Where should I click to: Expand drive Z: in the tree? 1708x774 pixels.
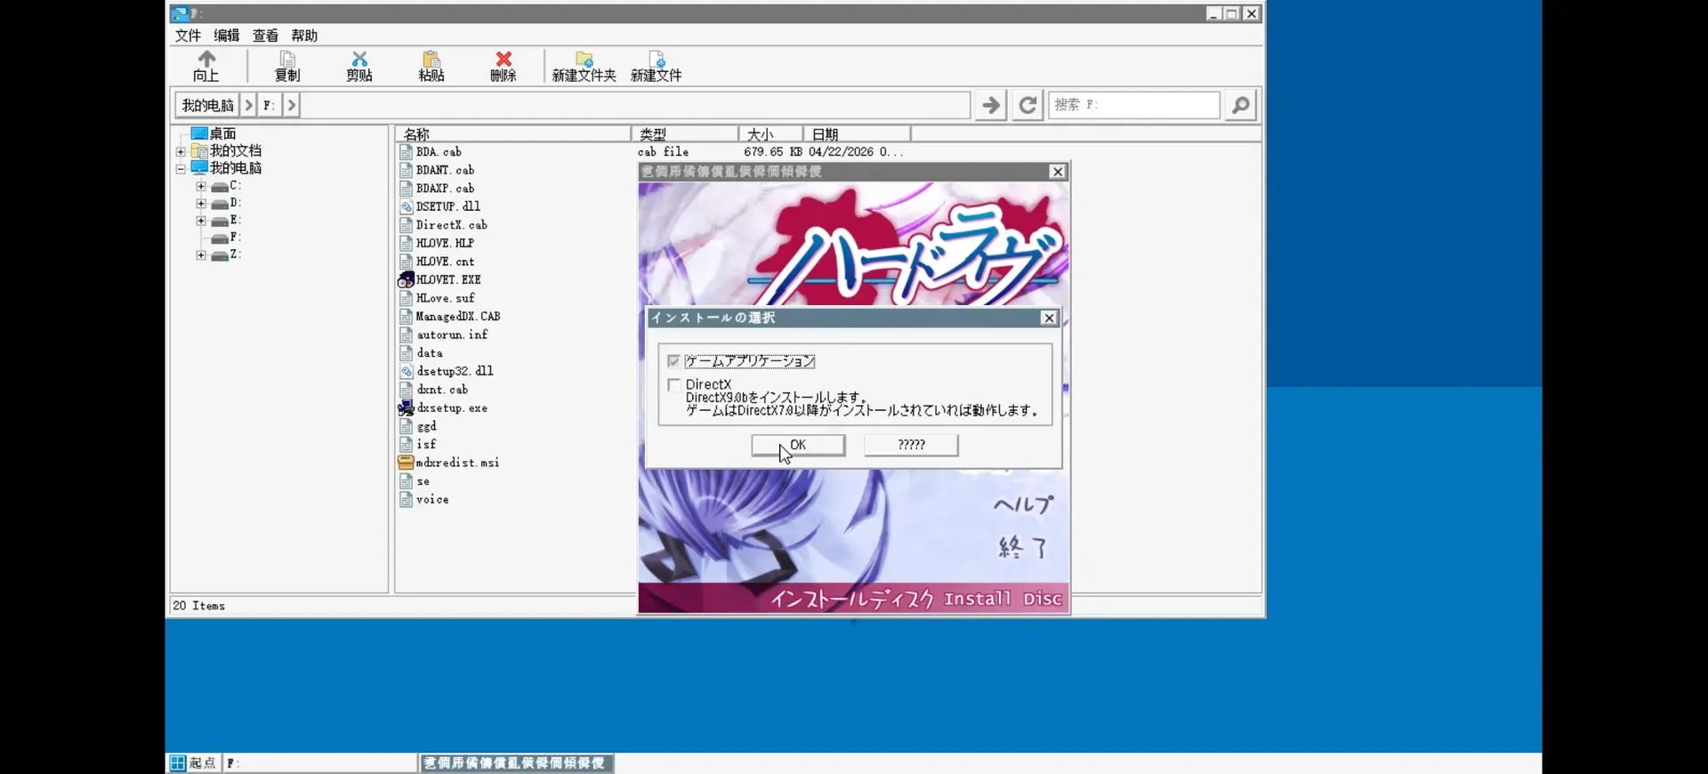[201, 255]
